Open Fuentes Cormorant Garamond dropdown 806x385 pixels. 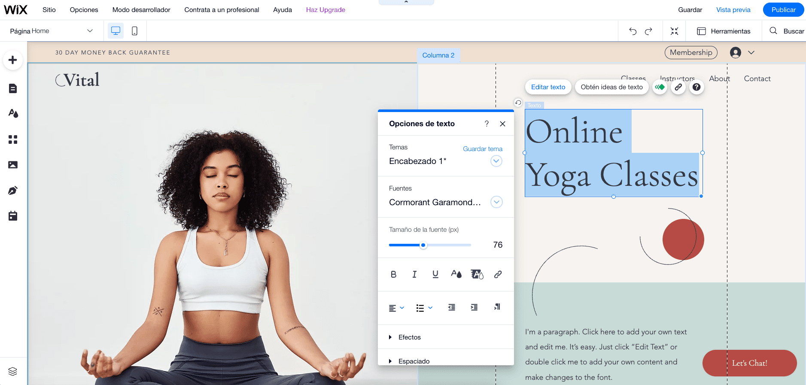(496, 202)
